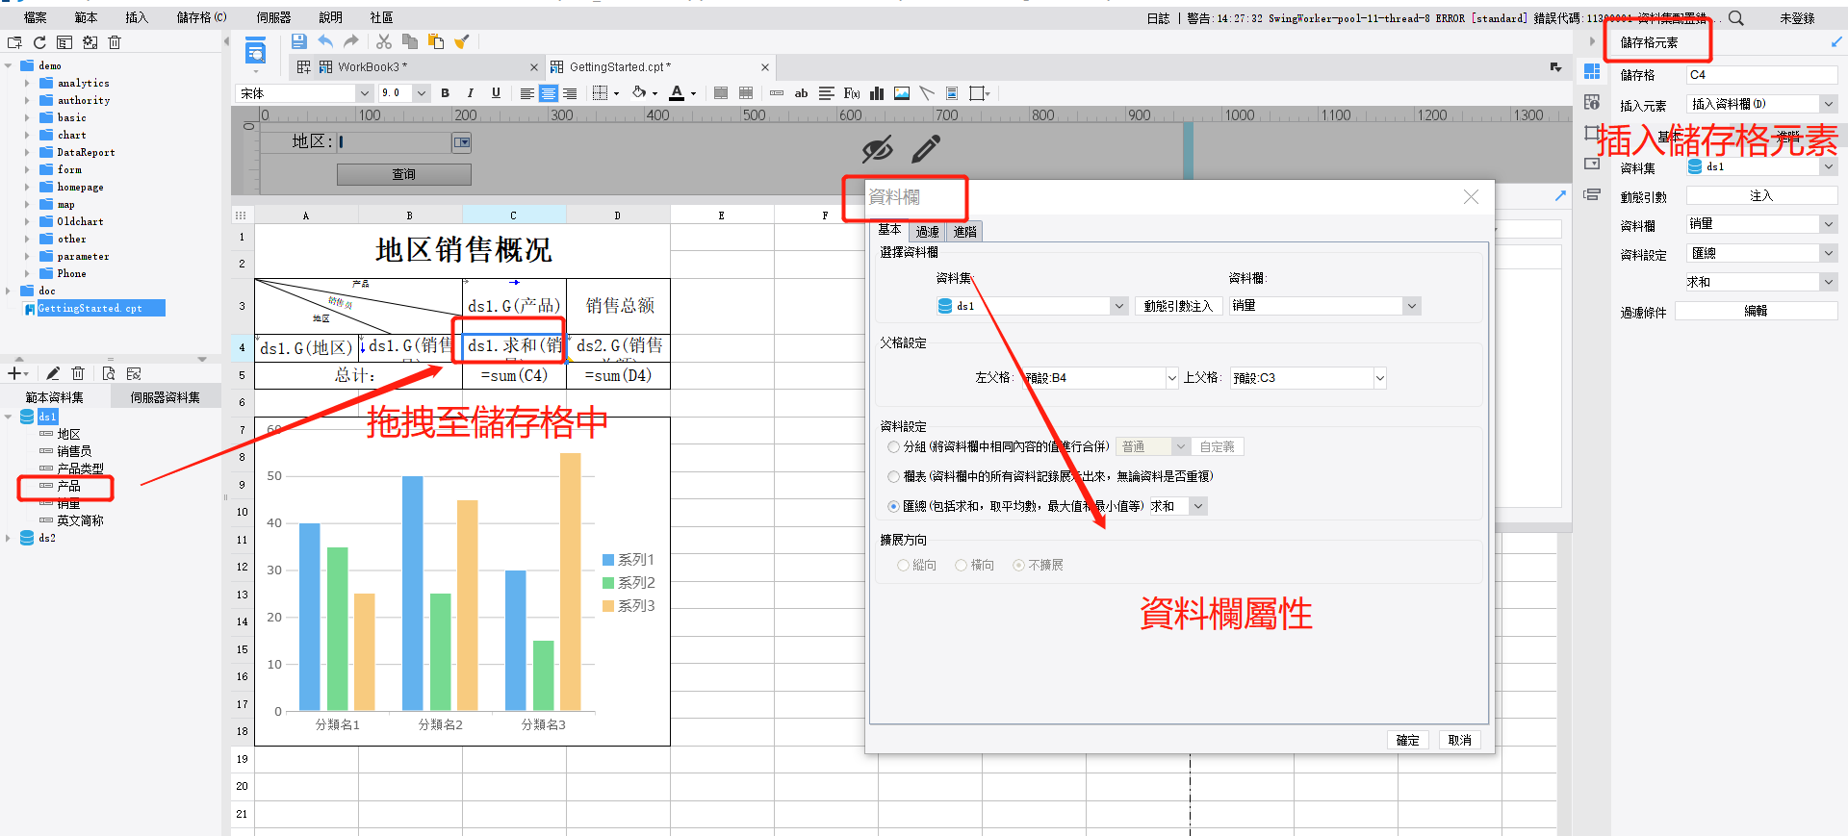Delete selected file with the file panel trash icon
Screen dimensions: 1848x836
115,42
